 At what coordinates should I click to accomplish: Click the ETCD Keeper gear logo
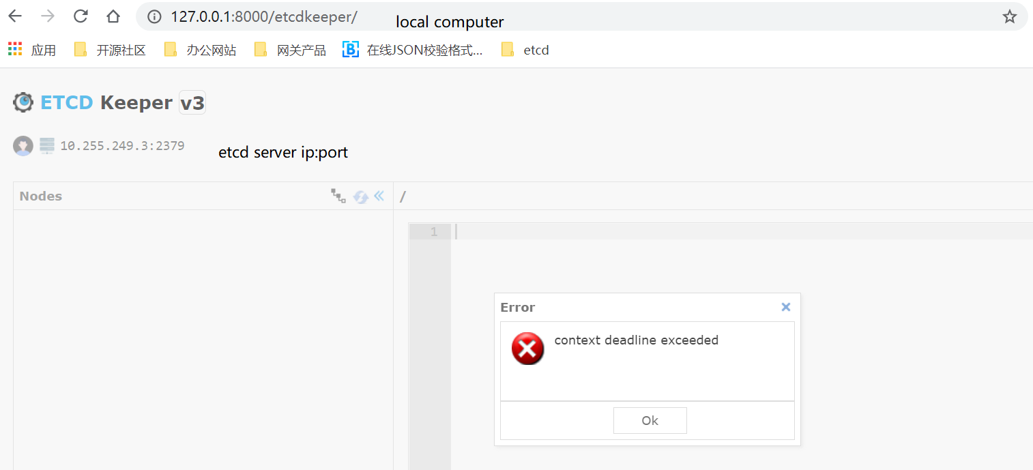[x=23, y=102]
